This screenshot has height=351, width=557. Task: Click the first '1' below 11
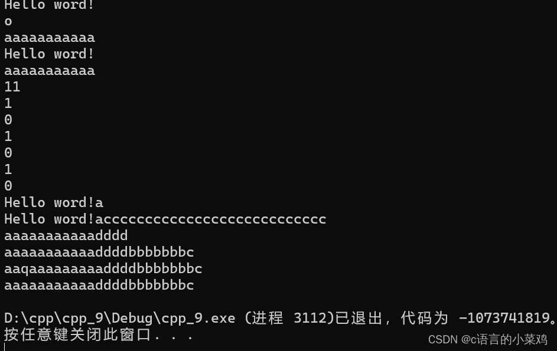click(x=8, y=103)
